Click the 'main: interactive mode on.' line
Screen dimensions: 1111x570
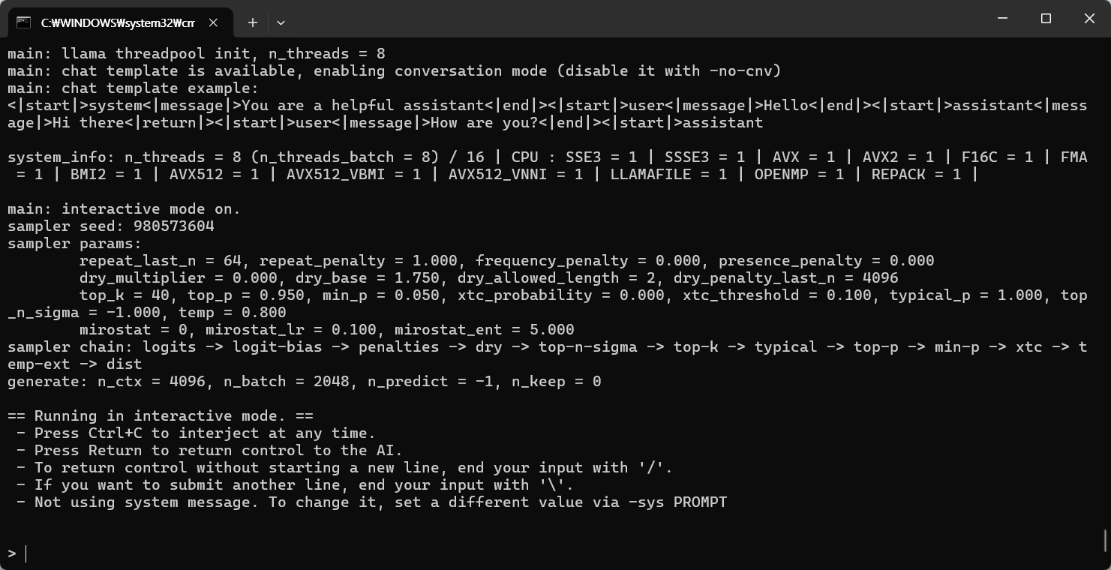[125, 208]
